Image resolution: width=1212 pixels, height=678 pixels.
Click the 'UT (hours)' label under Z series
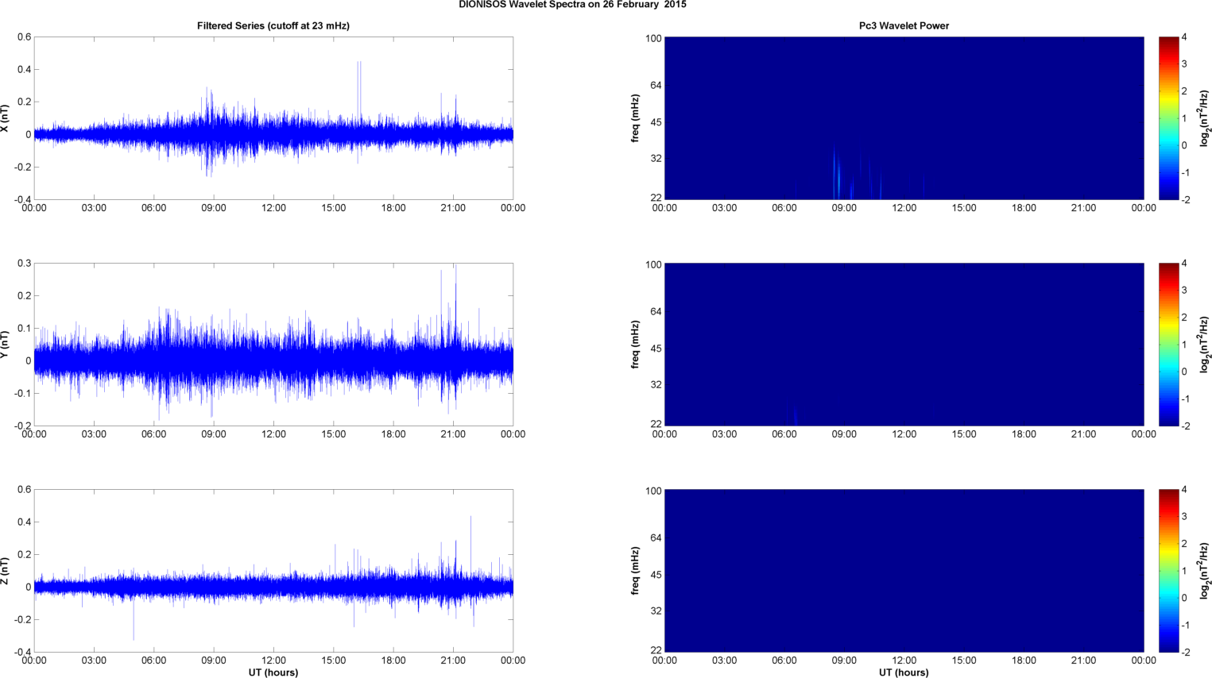[273, 672]
